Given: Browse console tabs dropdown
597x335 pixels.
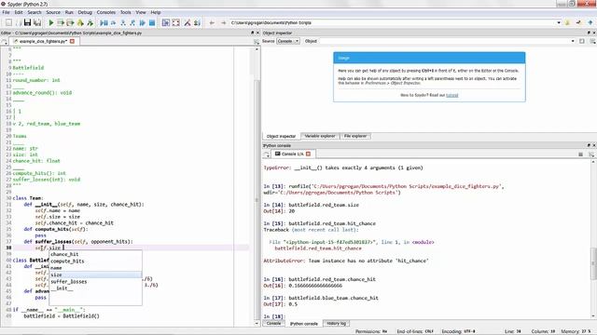Looking at the screenshot, I should click(x=267, y=154).
